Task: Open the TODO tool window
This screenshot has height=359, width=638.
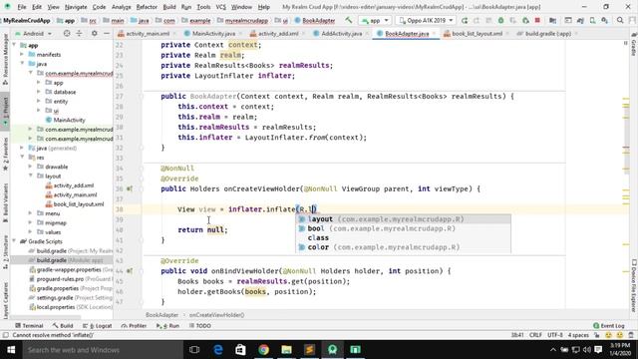Action: 200,326
